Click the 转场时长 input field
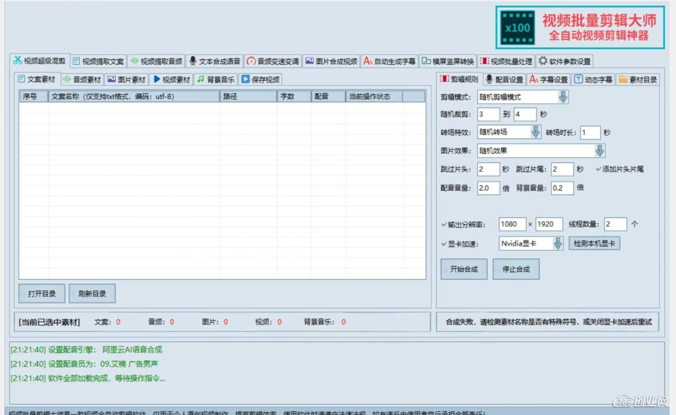 [x=590, y=133]
